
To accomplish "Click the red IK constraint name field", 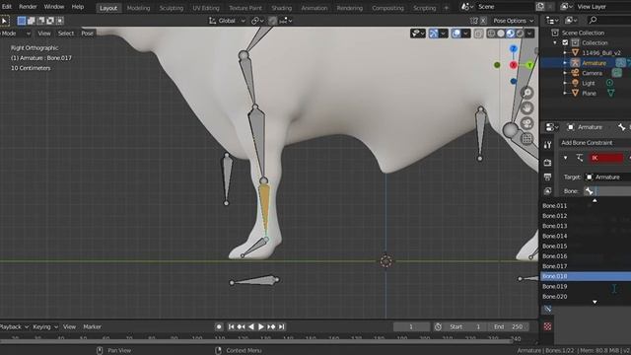I will (606, 158).
